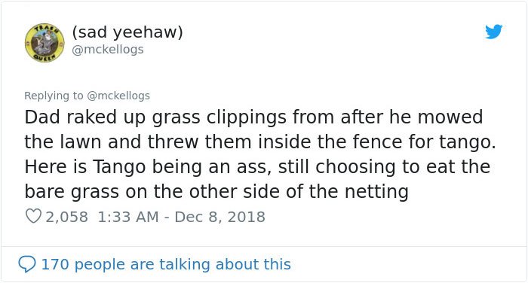
Task: Click the Dec 8, 2018 date
Action: tap(220, 217)
